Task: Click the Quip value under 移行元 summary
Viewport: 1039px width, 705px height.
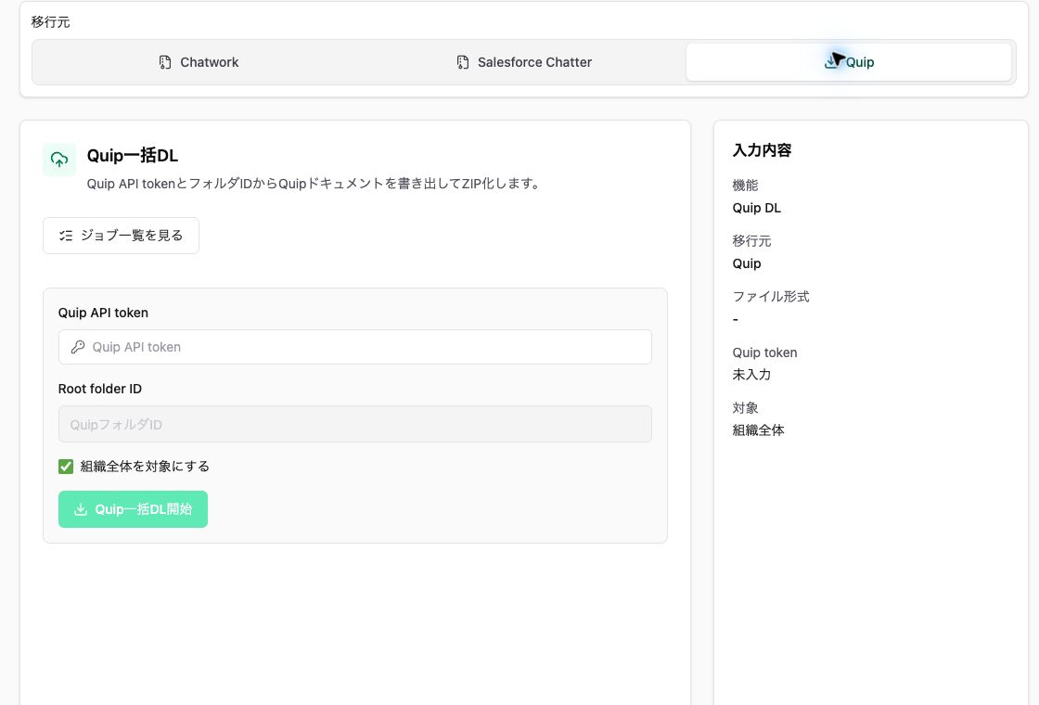Action: click(747, 263)
